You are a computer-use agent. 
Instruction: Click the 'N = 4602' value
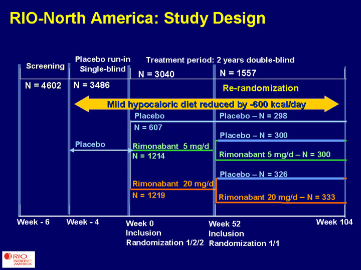point(43,85)
